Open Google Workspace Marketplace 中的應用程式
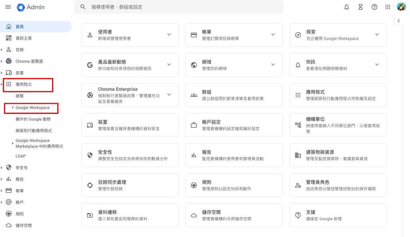Viewport: 410px width, 237px height. tap(39, 143)
